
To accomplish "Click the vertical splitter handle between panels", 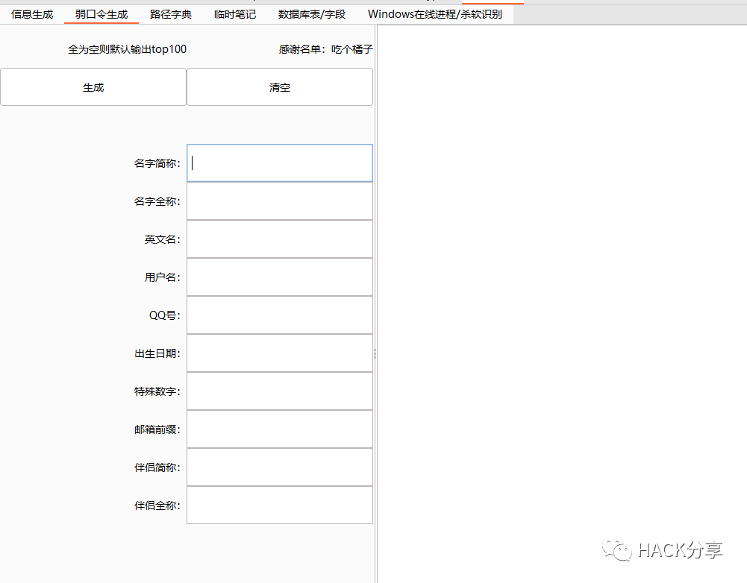I will coord(375,354).
